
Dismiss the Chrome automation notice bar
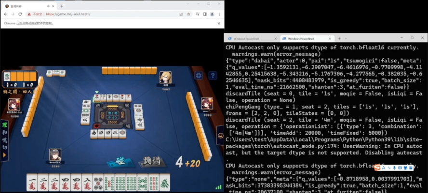[219, 23]
